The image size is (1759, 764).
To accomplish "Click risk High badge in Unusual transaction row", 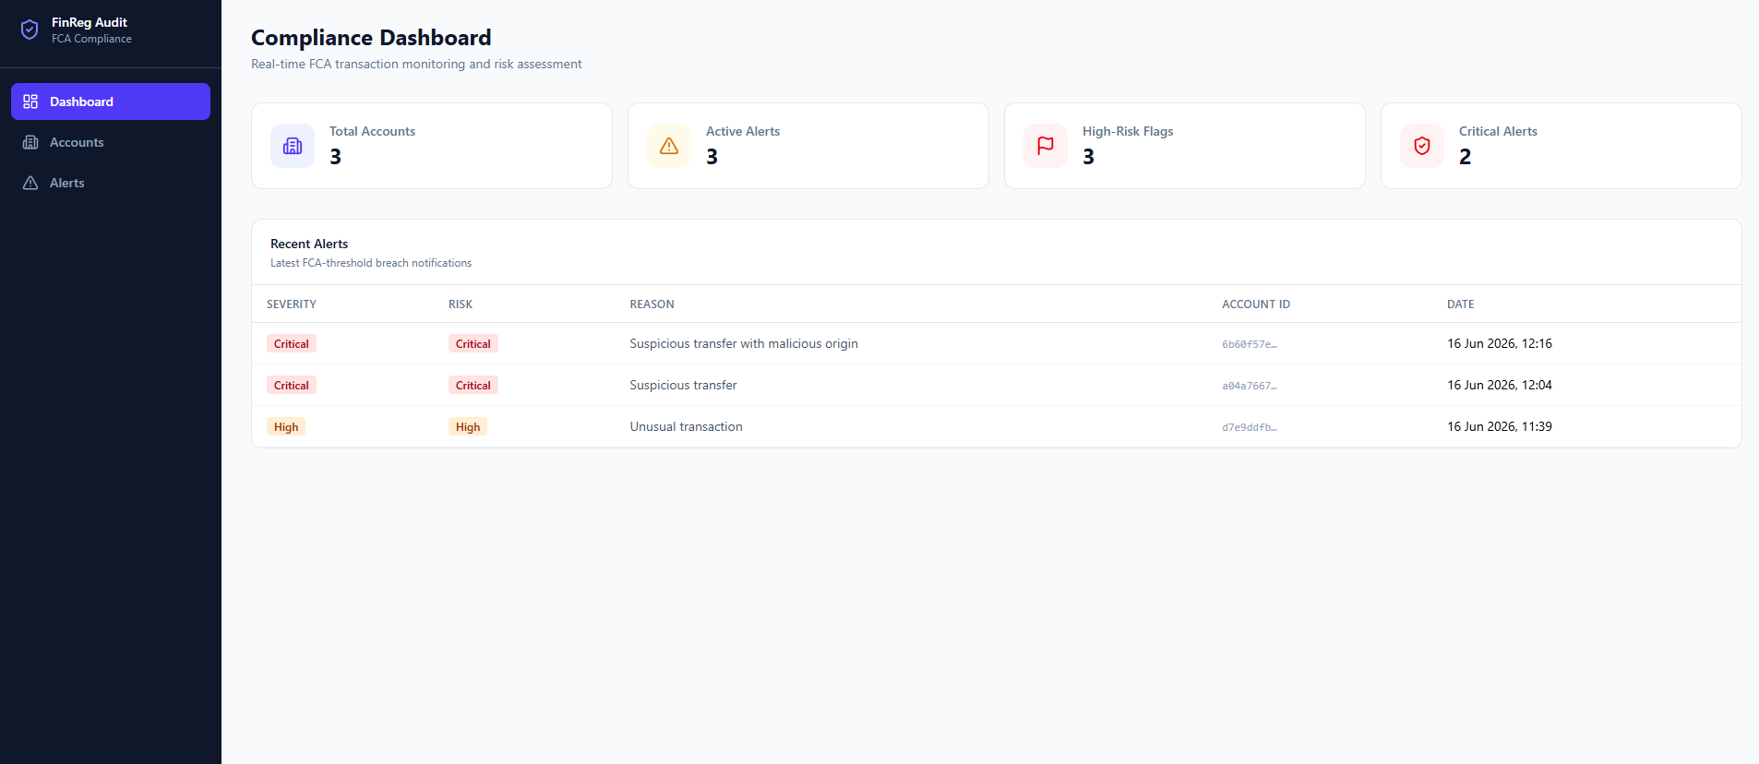I will [468, 426].
